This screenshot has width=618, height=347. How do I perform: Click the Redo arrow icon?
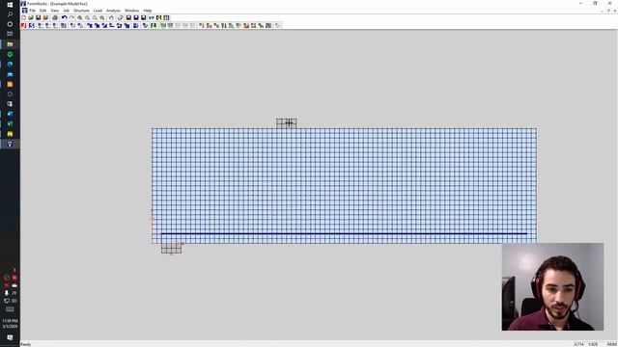pyautogui.click(x=71, y=17)
